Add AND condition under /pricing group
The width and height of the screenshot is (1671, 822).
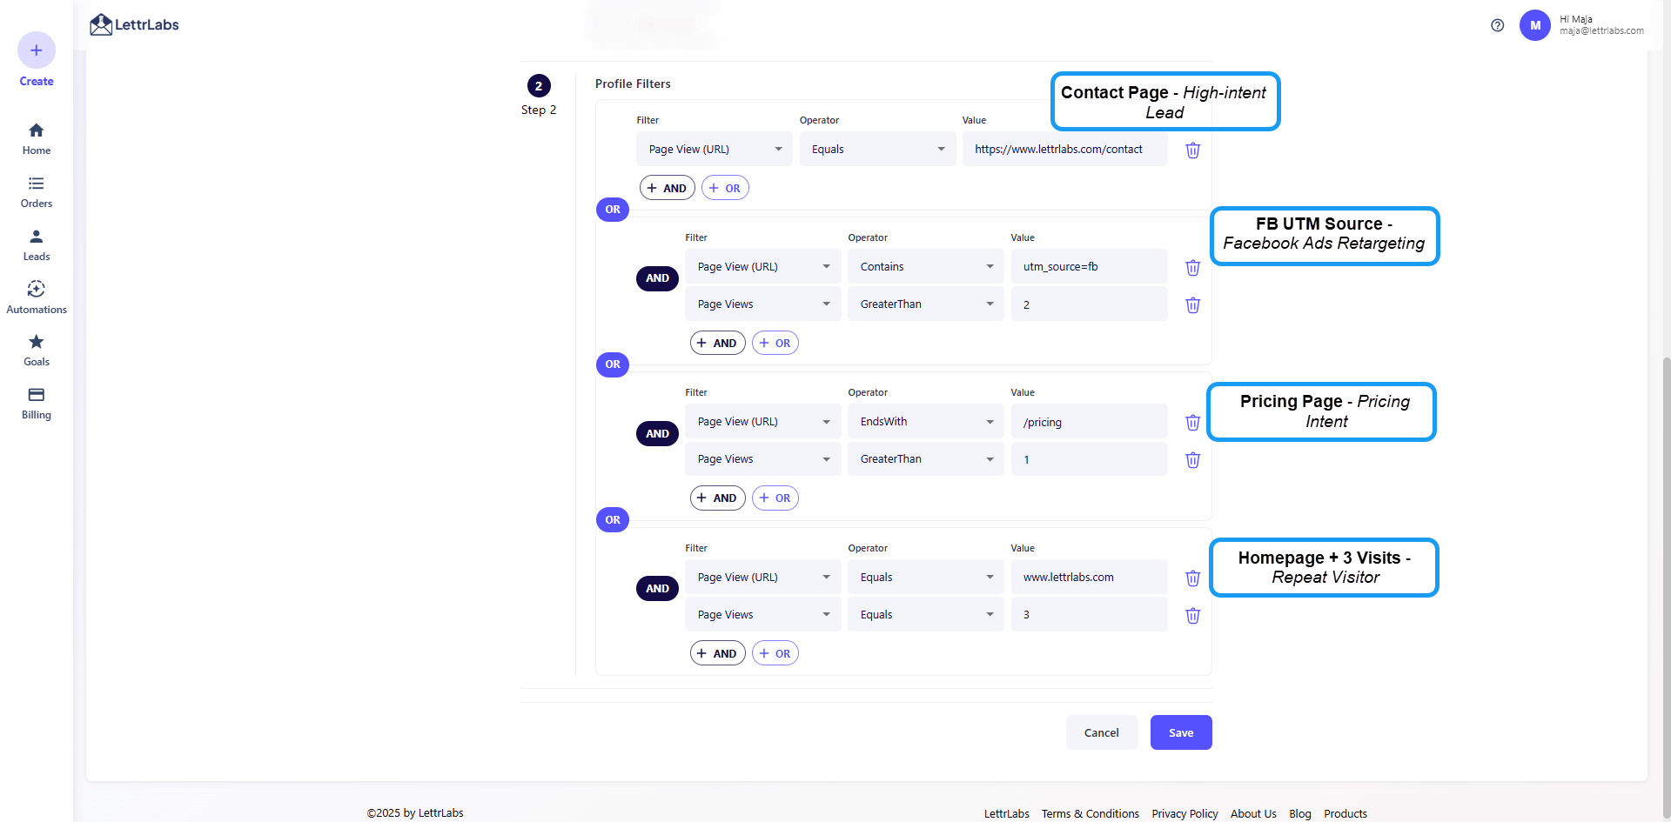click(x=717, y=498)
